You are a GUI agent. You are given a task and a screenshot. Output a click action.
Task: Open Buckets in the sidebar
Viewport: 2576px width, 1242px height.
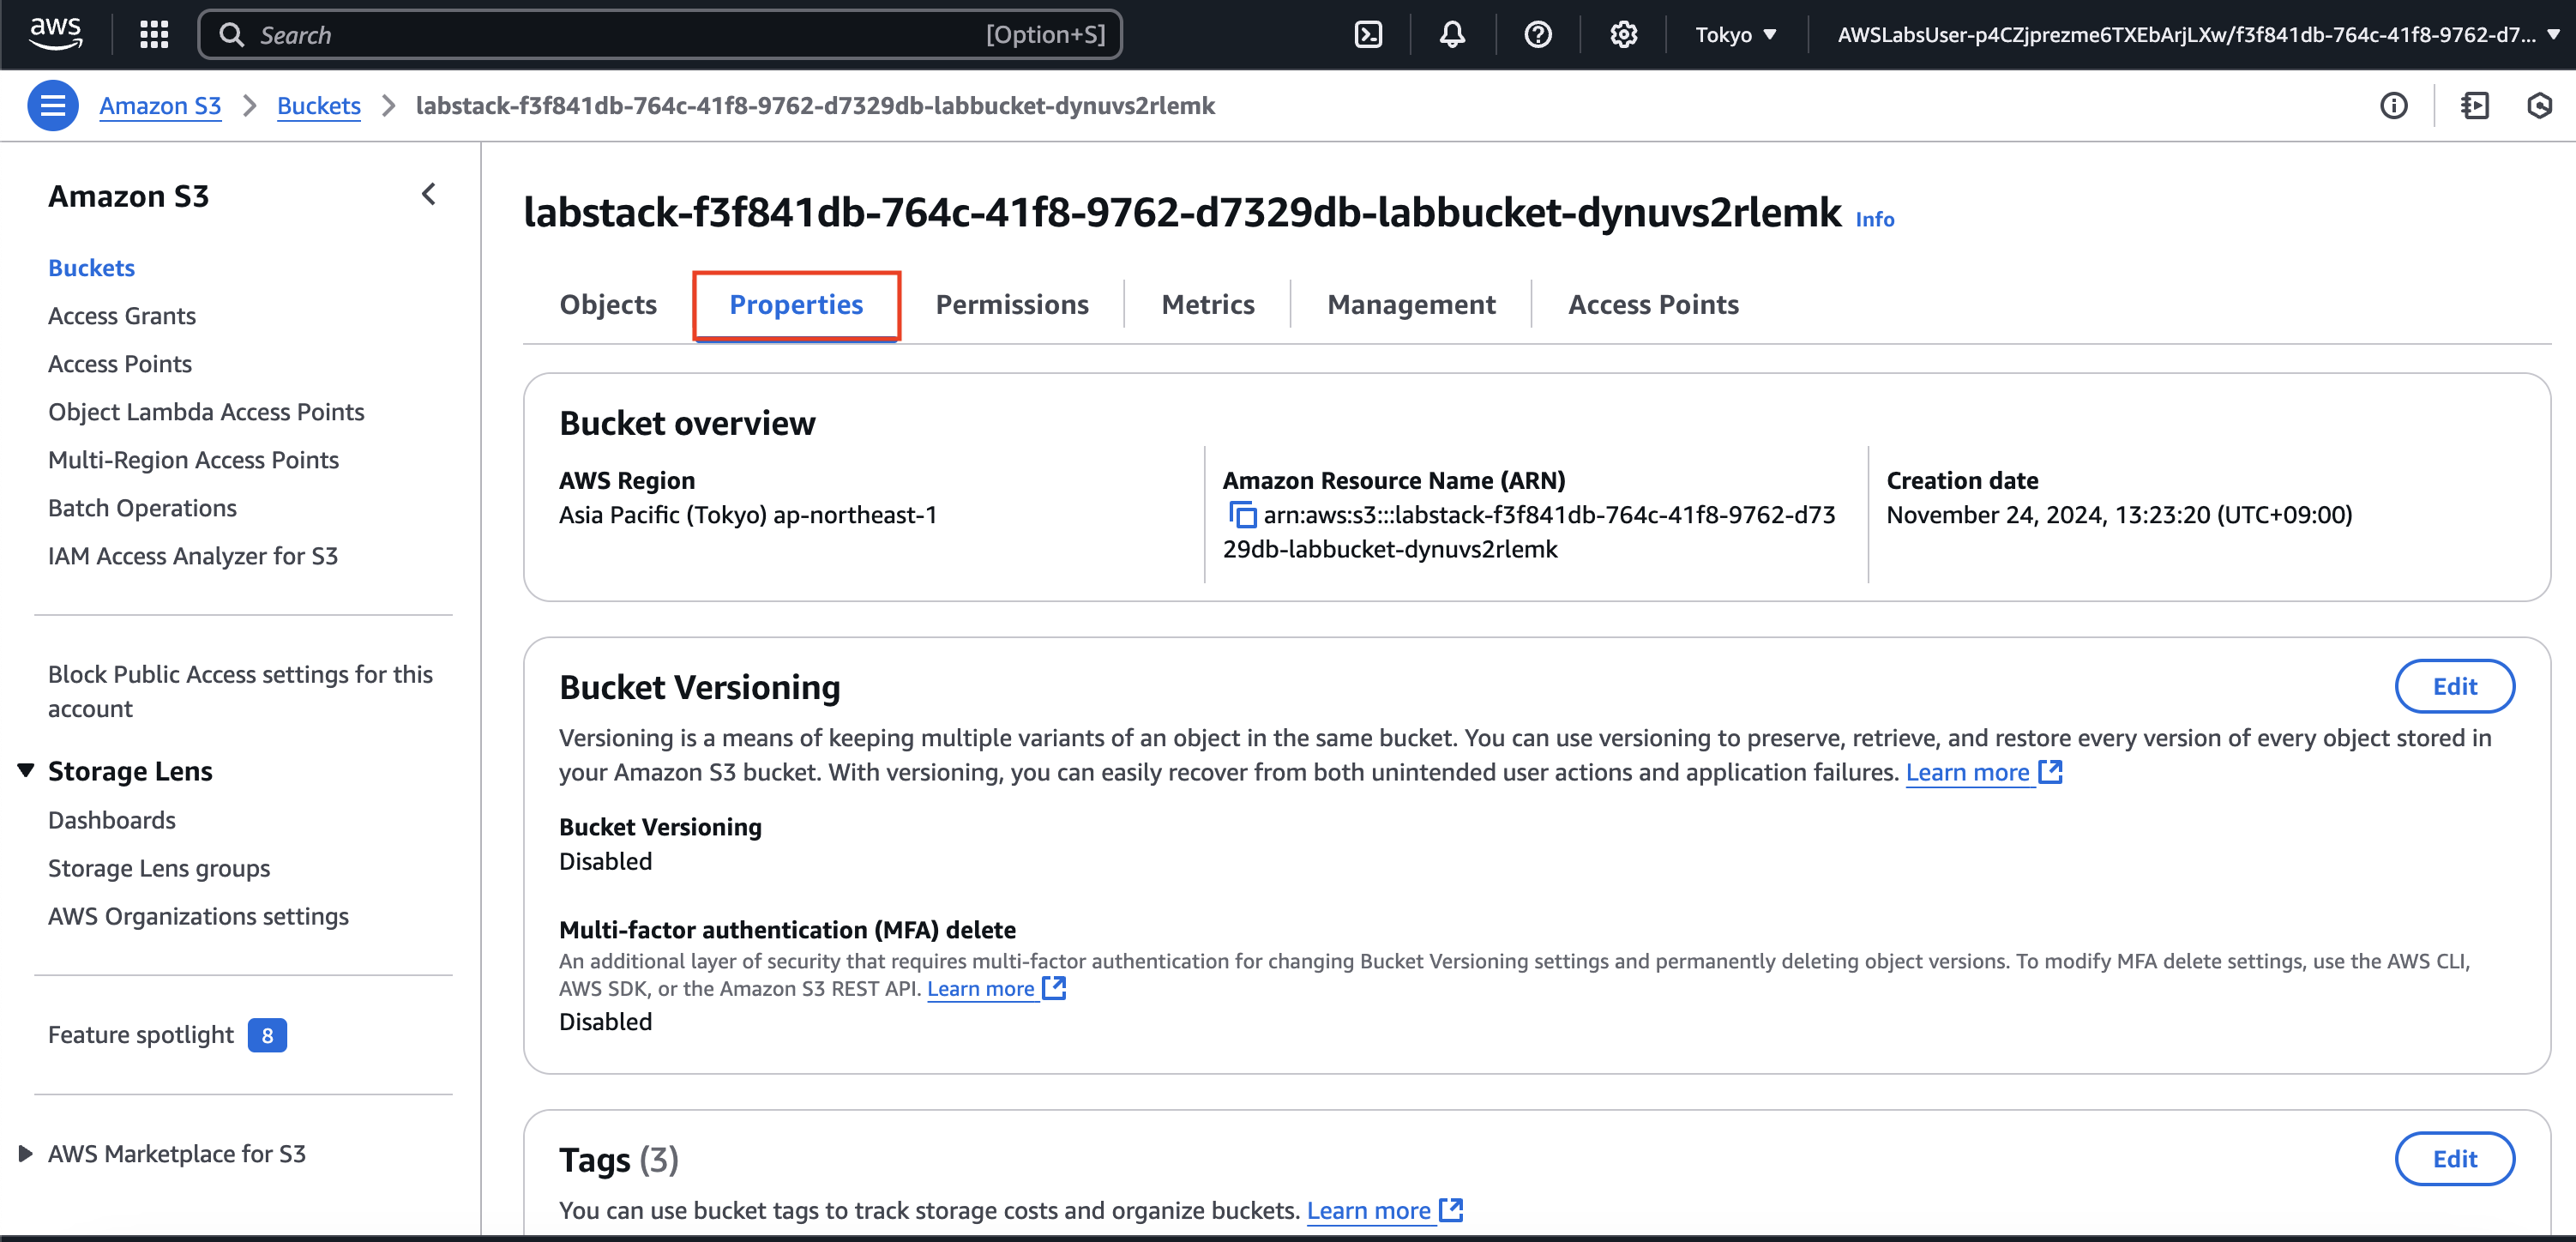[x=91, y=267]
